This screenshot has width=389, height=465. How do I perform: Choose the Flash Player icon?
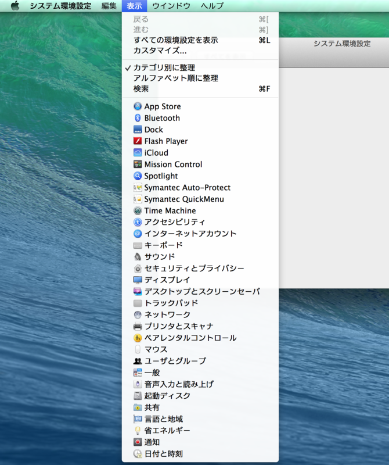click(138, 141)
